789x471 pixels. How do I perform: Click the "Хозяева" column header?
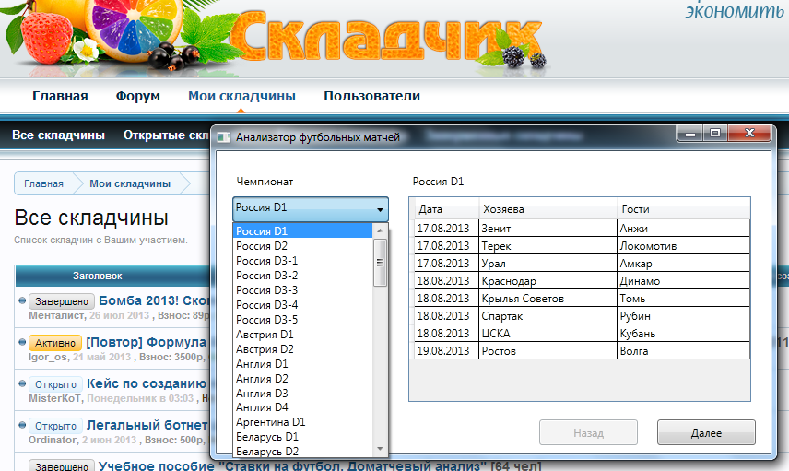click(548, 209)
